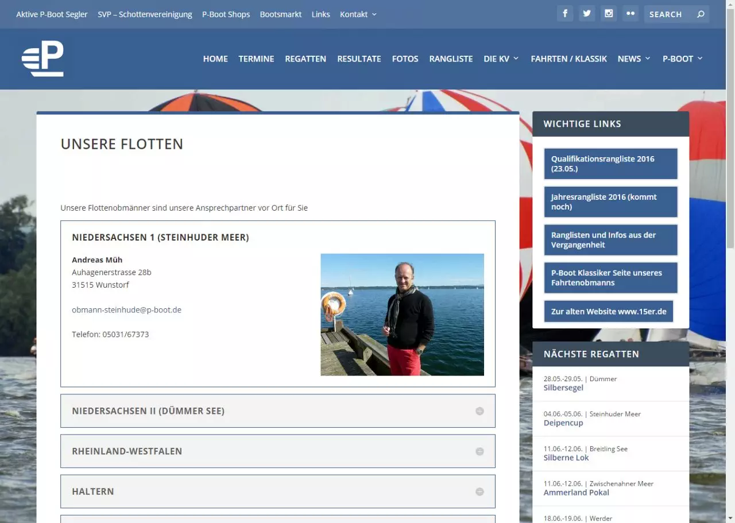The image size is (735, 523).
Task: Open the Twitter social icon
Action: tap(587, 14)
